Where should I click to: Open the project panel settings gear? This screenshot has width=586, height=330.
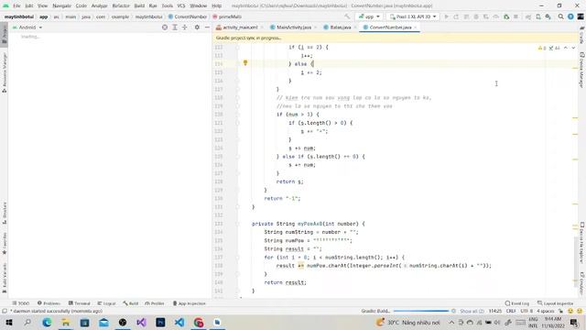tap(197, 27)
